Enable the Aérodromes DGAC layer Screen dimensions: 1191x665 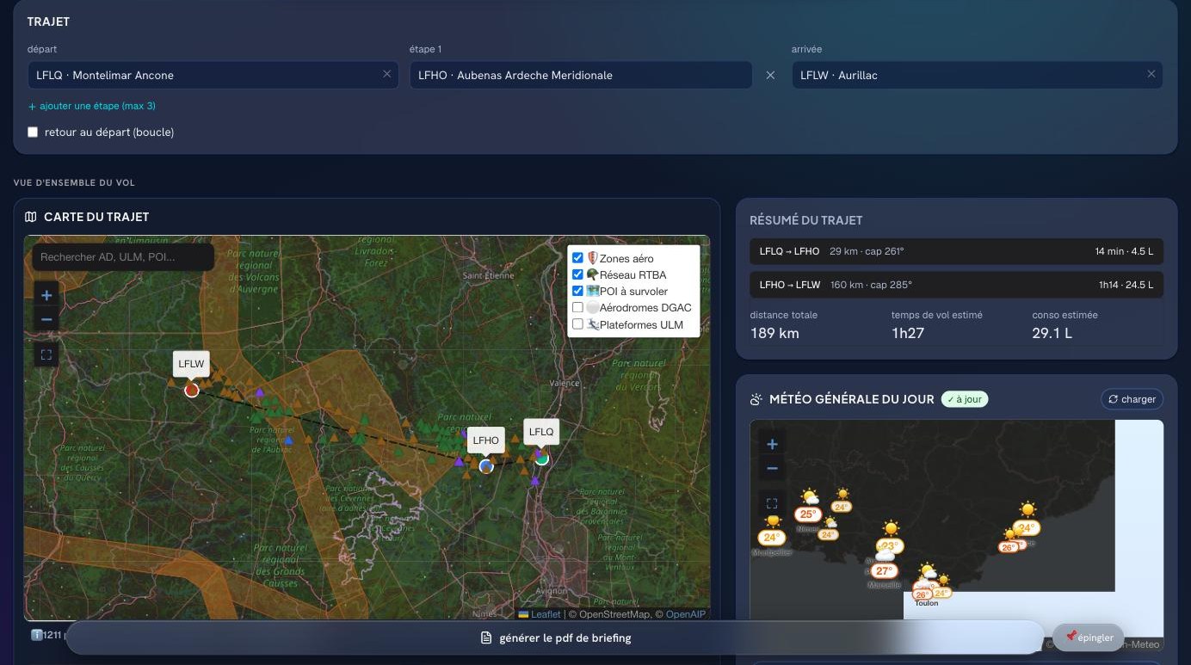[x=578, y=307]
